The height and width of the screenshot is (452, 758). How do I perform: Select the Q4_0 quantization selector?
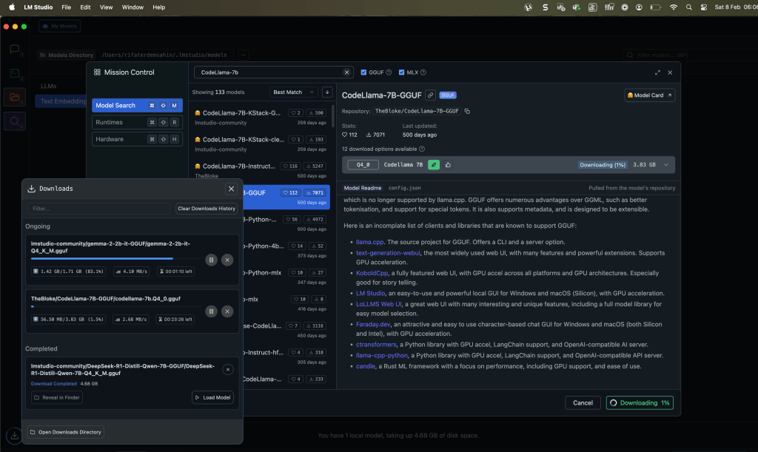[363, 165]
